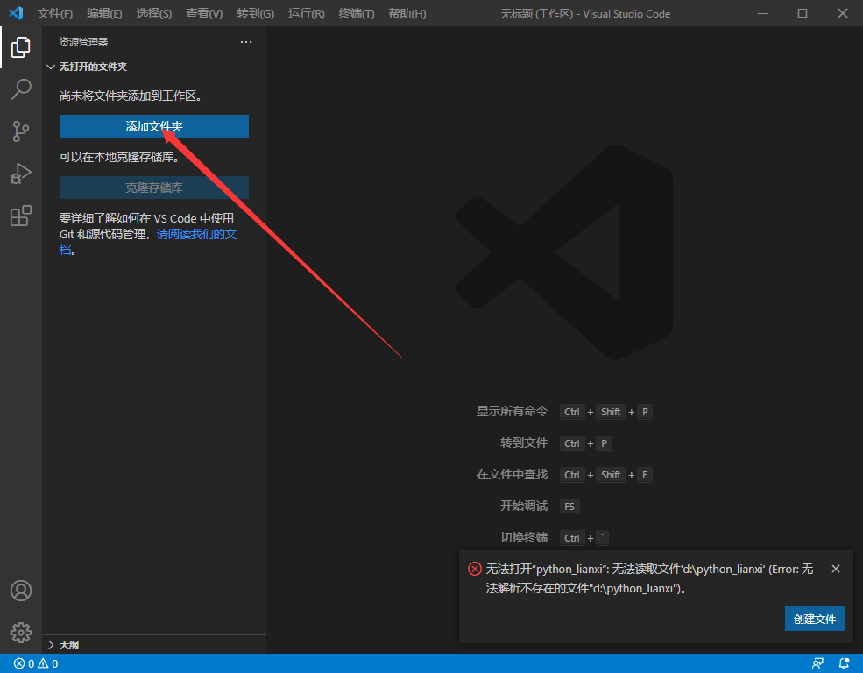Open the 转到(G) menu
863x673 pixels.
point(255,13)
